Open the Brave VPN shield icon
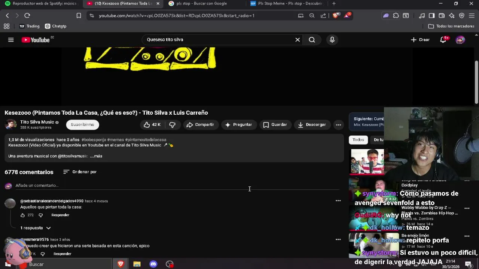Viewport: 479px width, 269px height. [x=461, y=16]
